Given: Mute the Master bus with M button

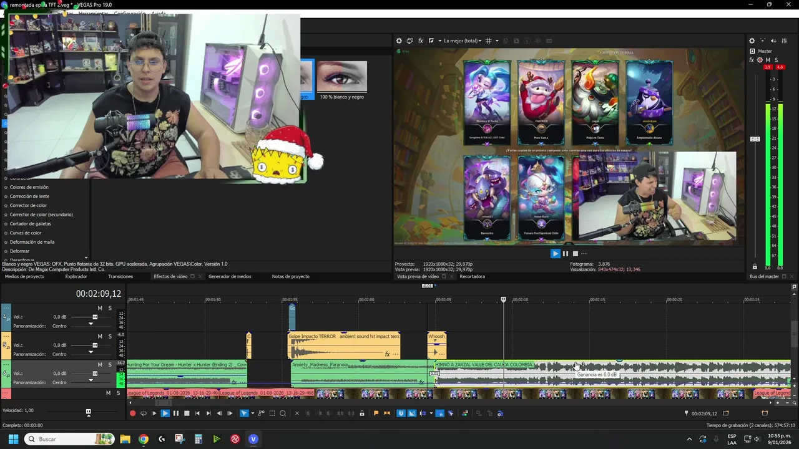Looking at the screenshot, I should (x=768, y=60).
